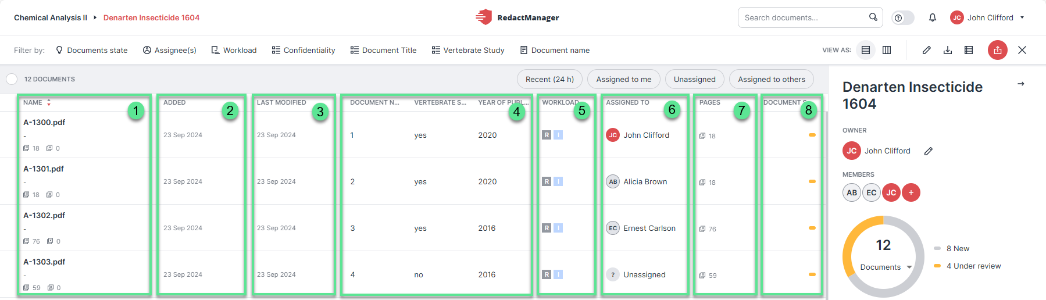
Task: Open the notifications bell
Action: [x=933, y=17]
